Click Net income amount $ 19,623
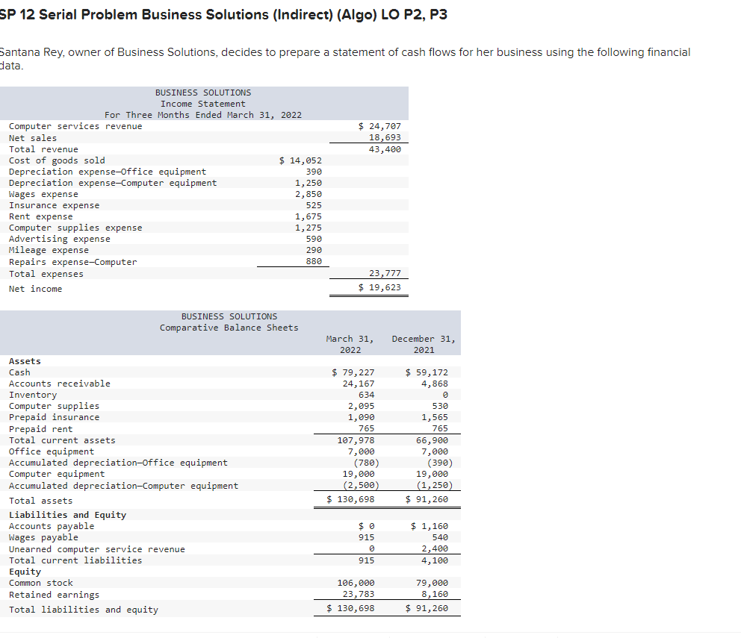 pyautogui.click(x=379, y=287)
